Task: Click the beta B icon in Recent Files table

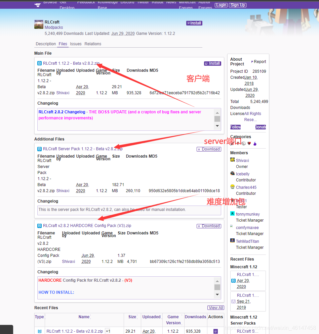Action: pyautogui.click(x=40, y=331)
